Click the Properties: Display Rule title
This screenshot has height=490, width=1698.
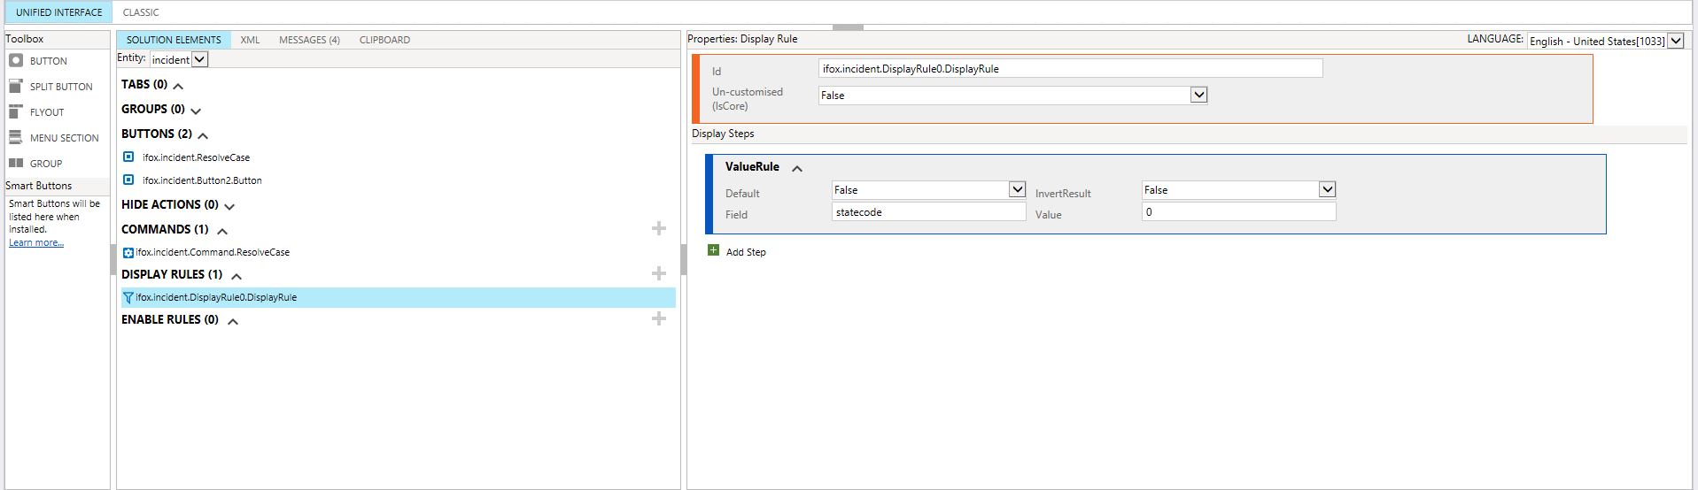click(742, 39)
